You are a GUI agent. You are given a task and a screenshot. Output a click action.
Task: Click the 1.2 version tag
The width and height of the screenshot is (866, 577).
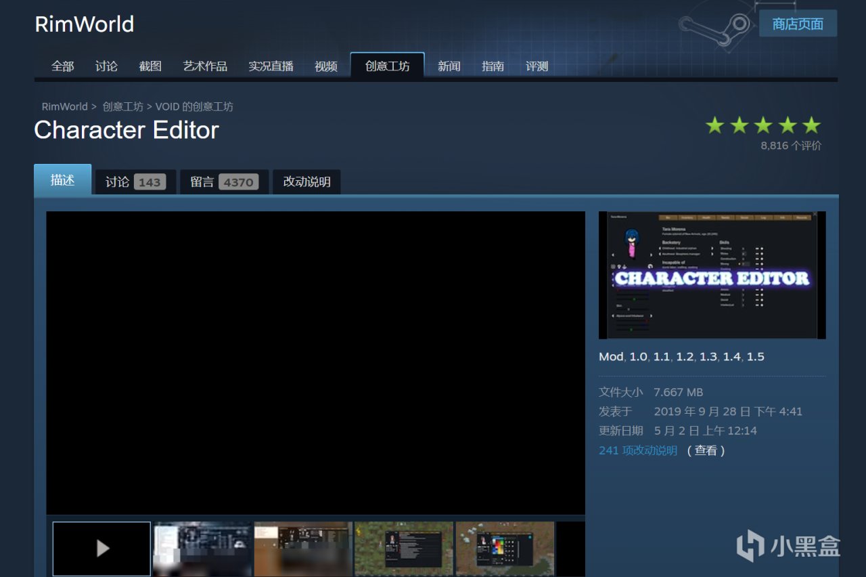(x=685, y=357)
